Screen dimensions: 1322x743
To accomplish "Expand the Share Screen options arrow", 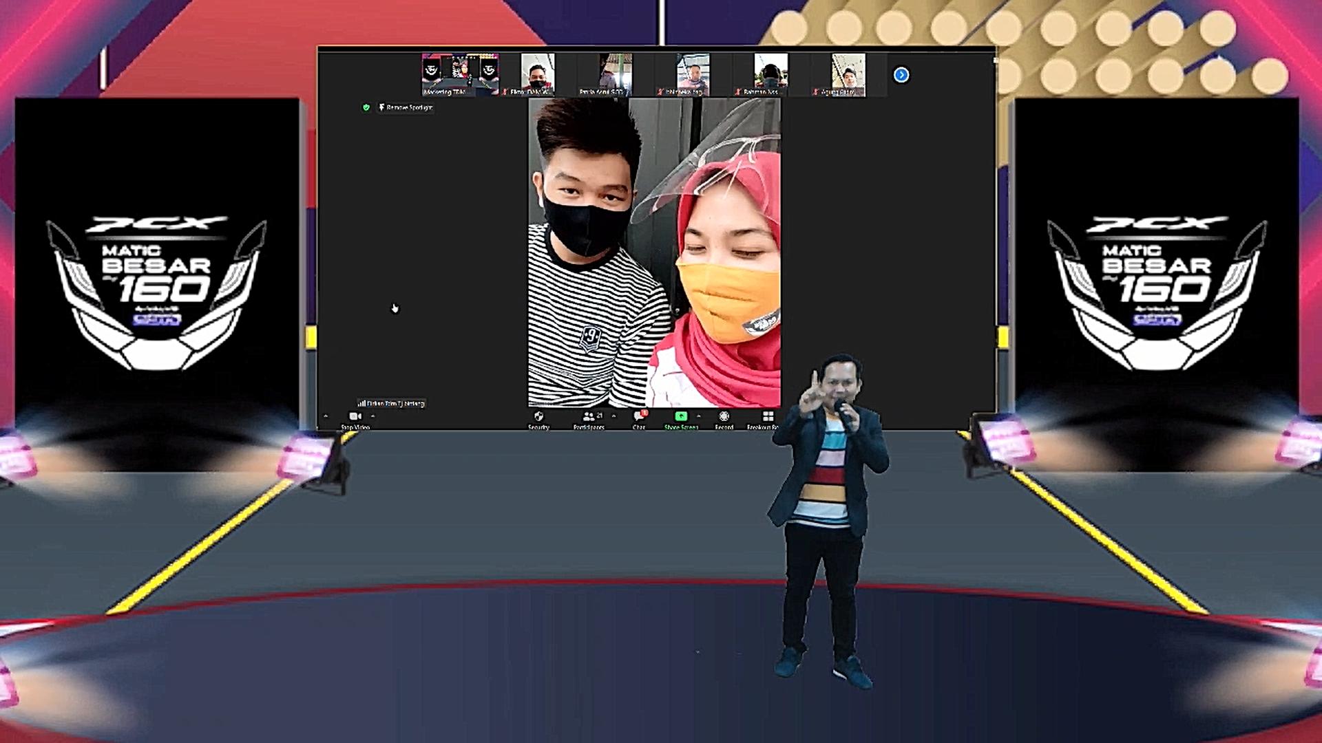I will click(698, 416).
